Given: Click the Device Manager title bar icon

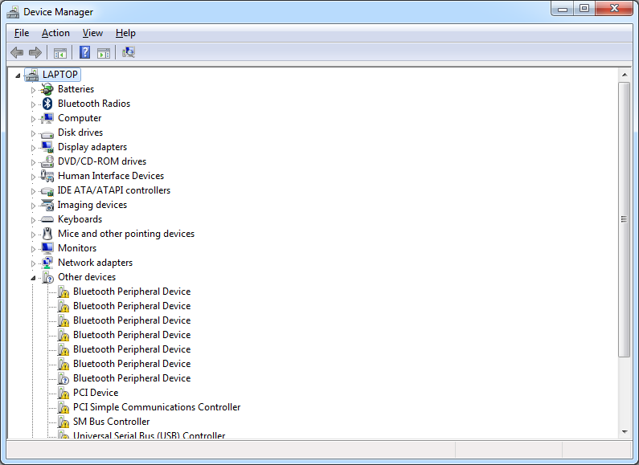Looking at the screenshot, I should tap(13, 12).
